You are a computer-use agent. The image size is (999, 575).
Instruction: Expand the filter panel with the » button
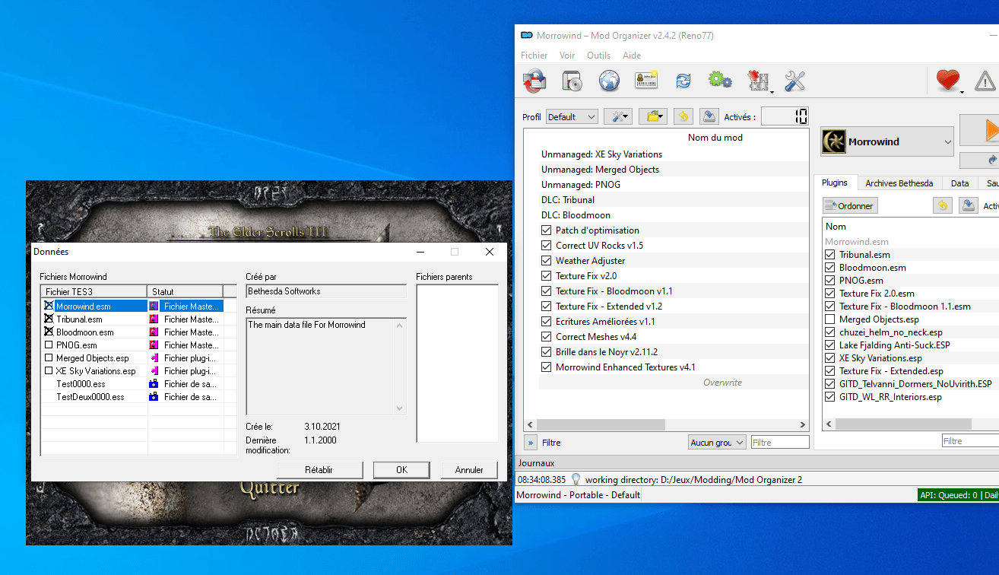[531, 442]
